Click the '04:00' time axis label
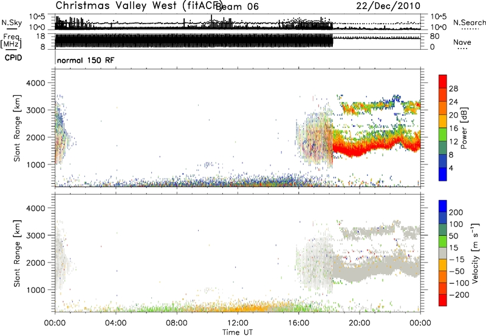 coord(115,323)
